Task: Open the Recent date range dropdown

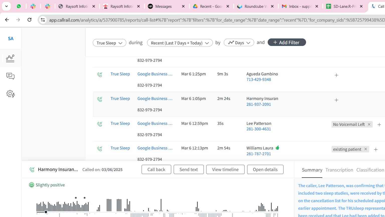Action: 180,43
